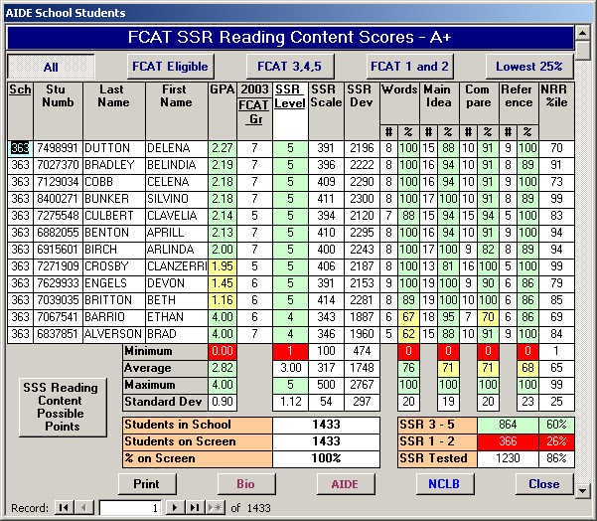Open the NCLB report
Image resolution: width=597 pixels, height=521 pixels.
click(x=444, y=484)
